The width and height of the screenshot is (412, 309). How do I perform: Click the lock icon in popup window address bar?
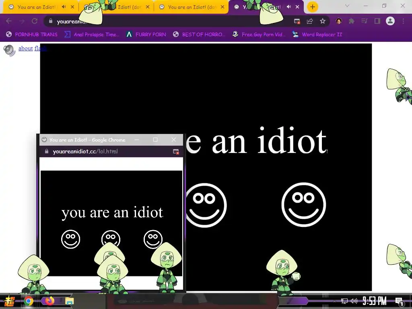(47, 151)
